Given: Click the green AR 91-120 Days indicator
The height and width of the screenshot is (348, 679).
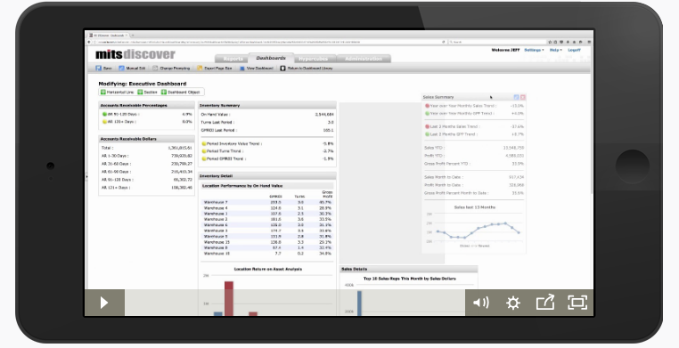Looking at the screenshot, I should coord(104,114).
